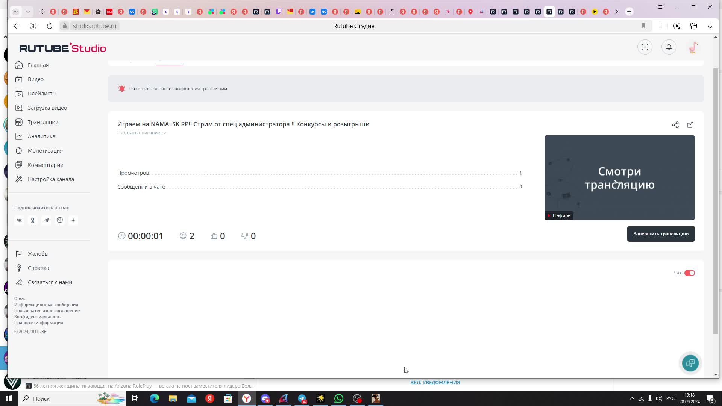Open the support chat floating button
722x406 pixels.
pos(690,363)
